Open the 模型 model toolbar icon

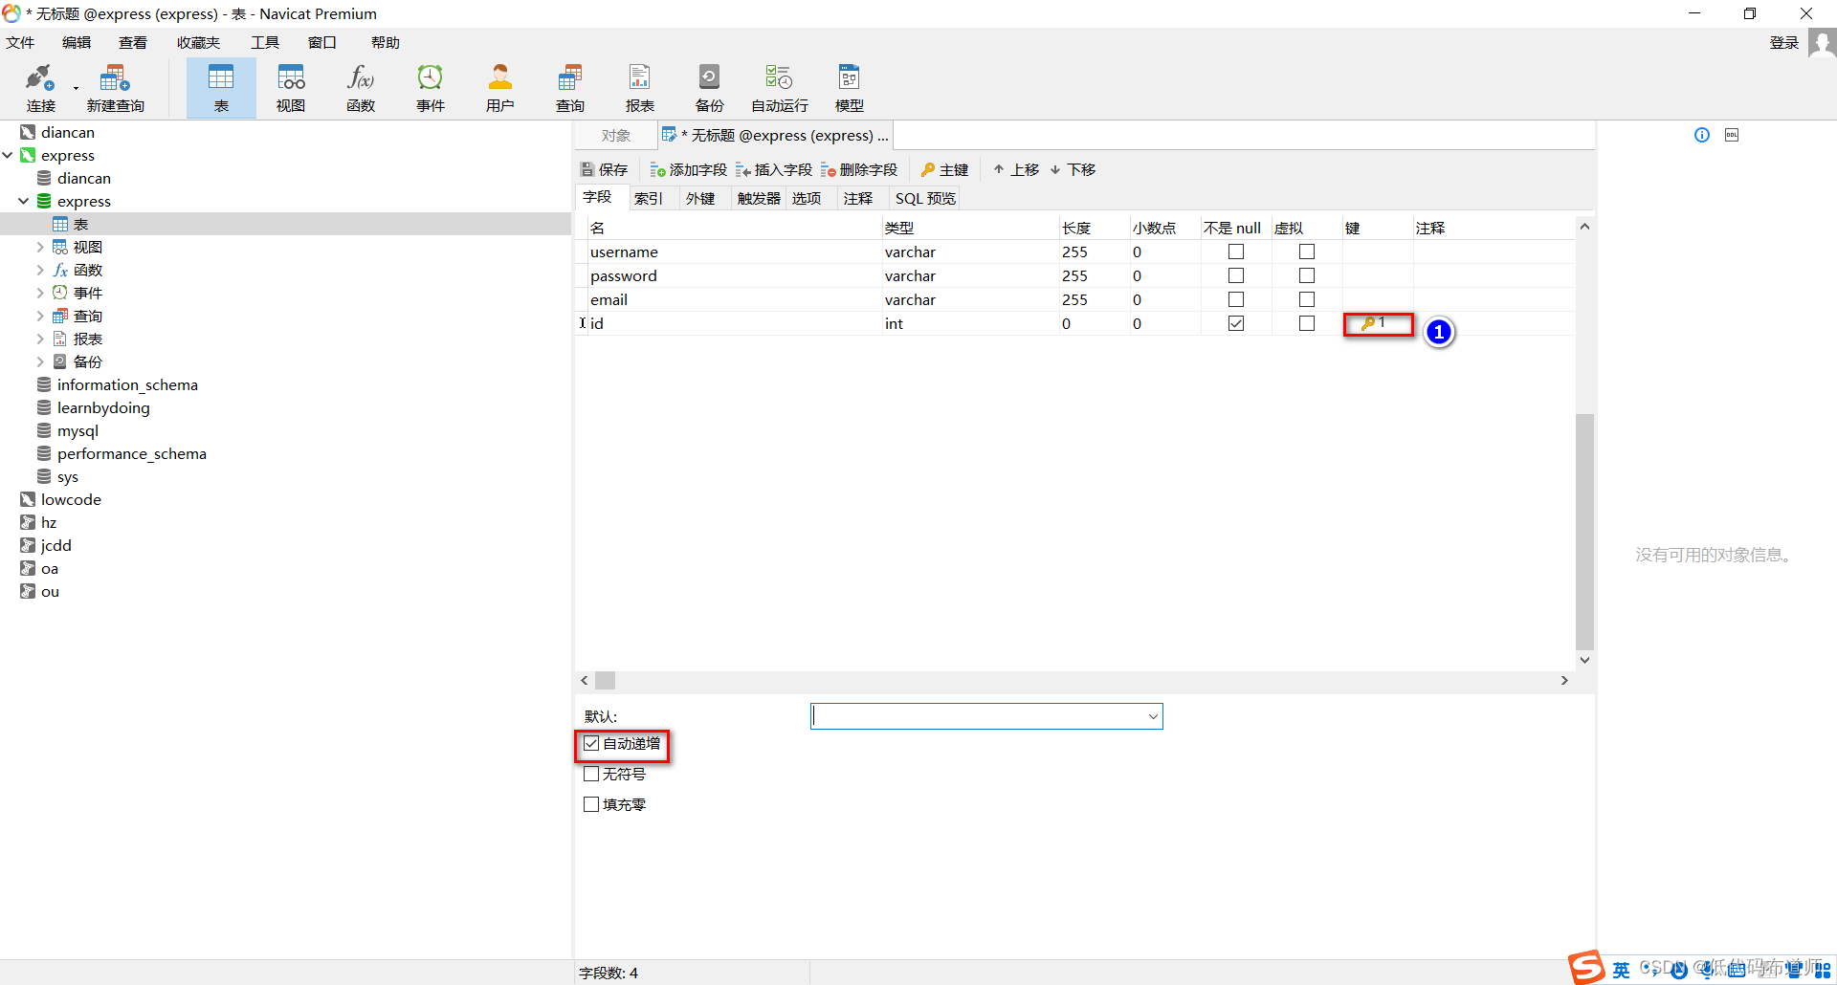(x=850, y=88)
